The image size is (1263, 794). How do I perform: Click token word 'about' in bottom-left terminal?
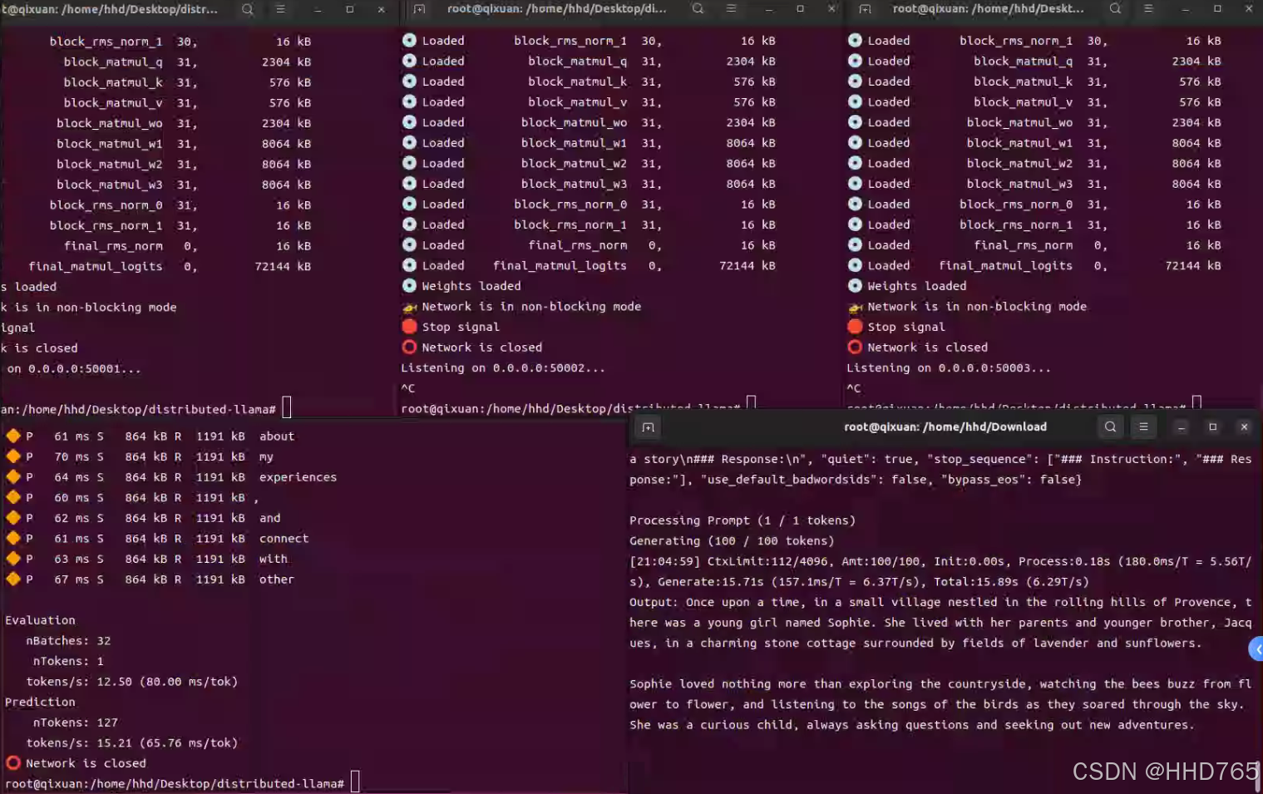[x=277, y=436]
